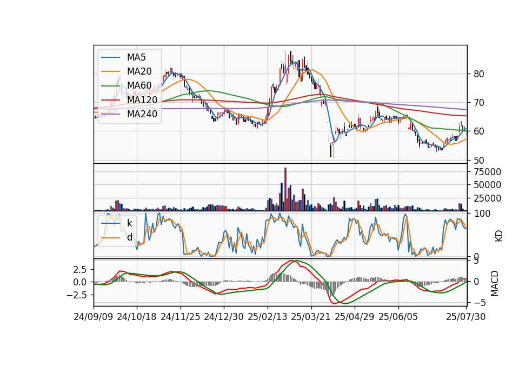This screenshot has width=519, height=373.
Task: Click the 25/07/30 date axis label
Action: coord(465,317)
